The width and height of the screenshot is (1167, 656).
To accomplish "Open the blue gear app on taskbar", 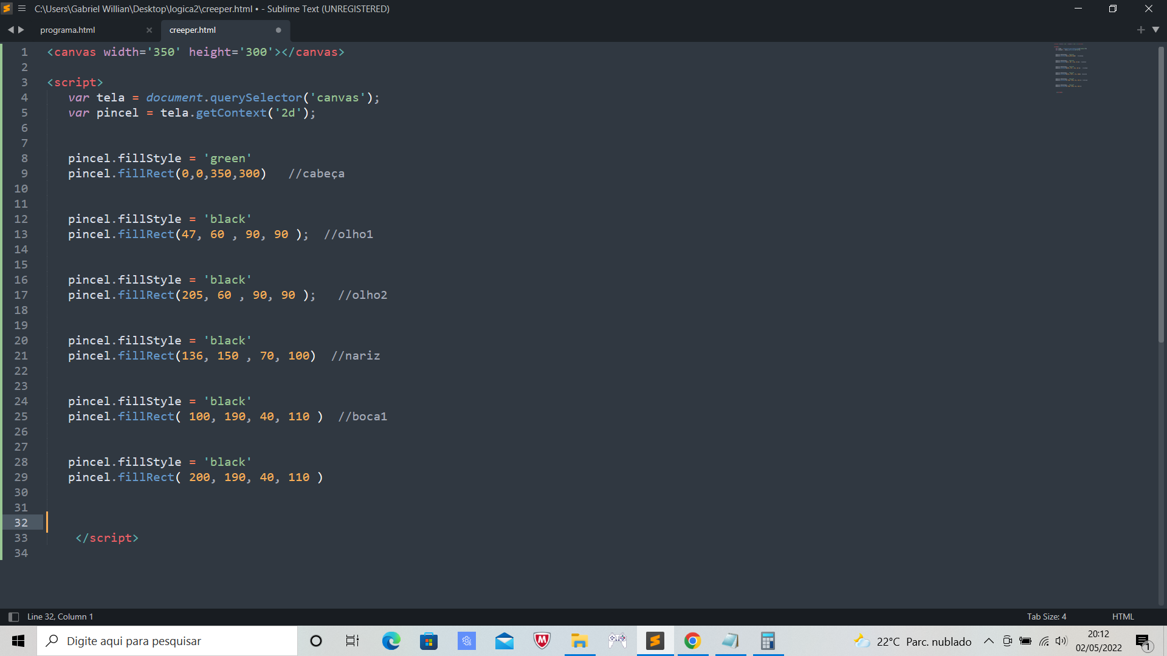I will (x=466, y=641).
